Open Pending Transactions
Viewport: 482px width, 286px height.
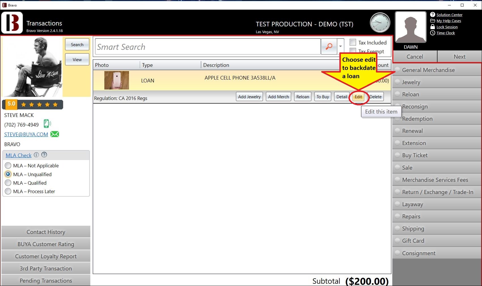[x=46, y=280]
